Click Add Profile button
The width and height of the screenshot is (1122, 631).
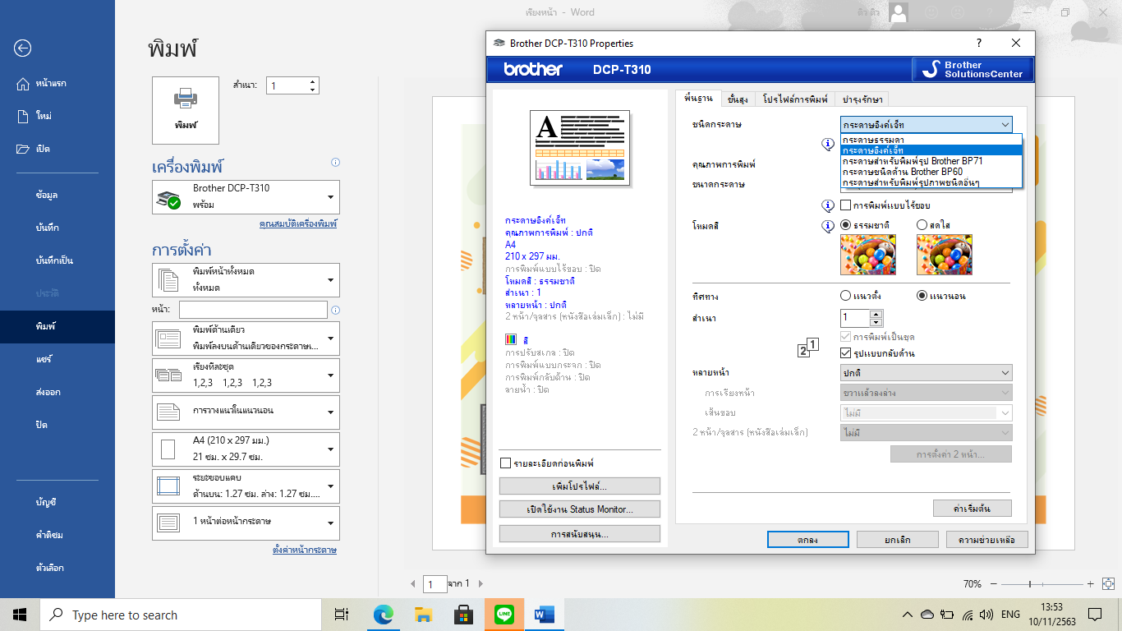579,486
